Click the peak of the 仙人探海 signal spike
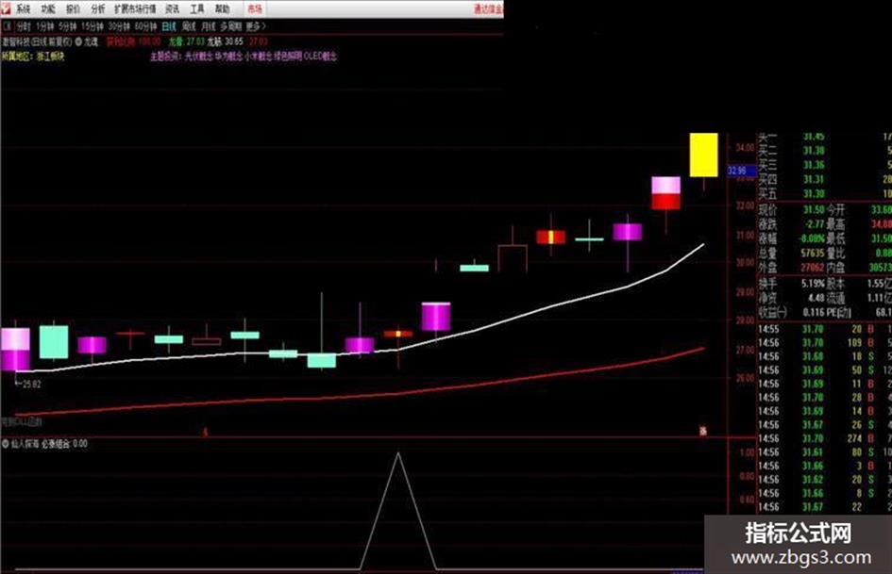 pos(398,453)
